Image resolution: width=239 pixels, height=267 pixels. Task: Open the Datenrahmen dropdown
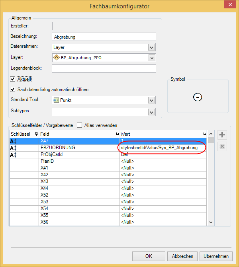151,47
